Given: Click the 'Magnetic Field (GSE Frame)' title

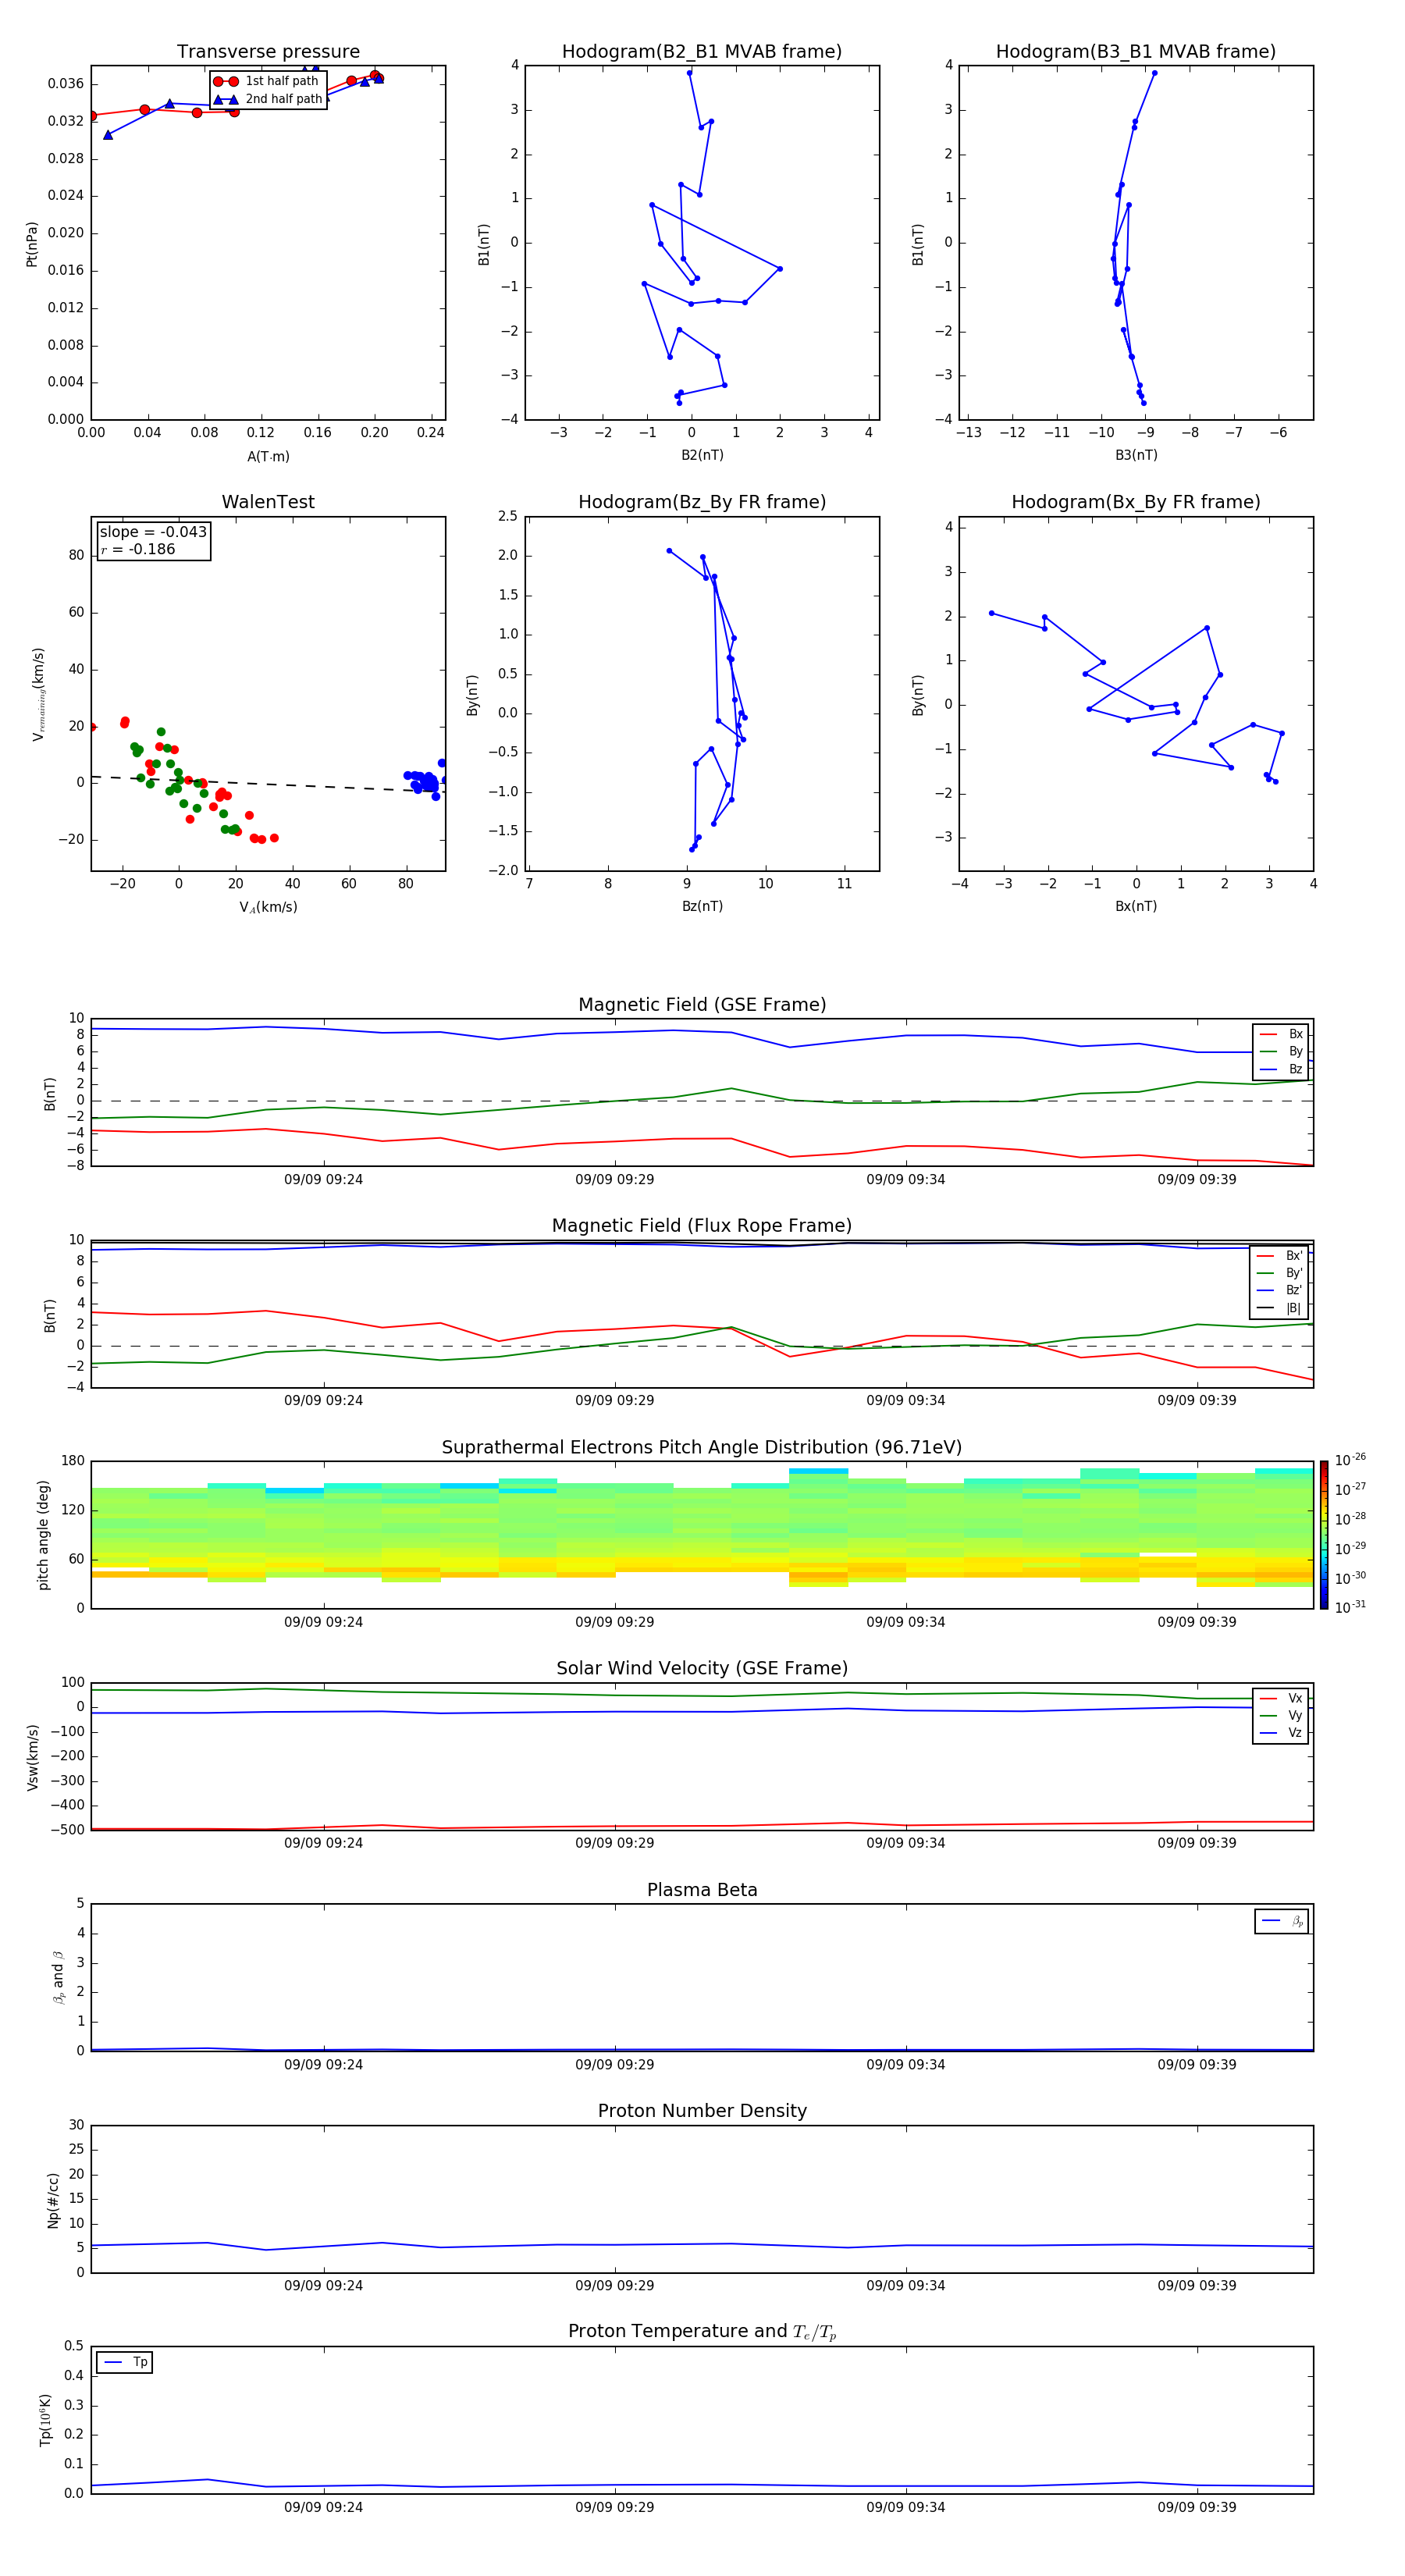Looking at the screenshot, I should point(702,1005).
